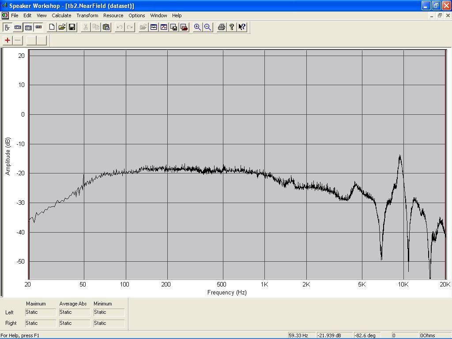Image resolution: width=452 pixels, height=339 pixels.
Task: Open the Help menu
Action: pyautogui.click(x=177, y=15)
